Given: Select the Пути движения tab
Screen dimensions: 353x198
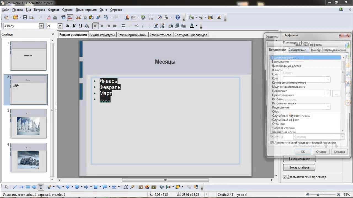Looking at the screenshot, I should [x=335, y=50].
